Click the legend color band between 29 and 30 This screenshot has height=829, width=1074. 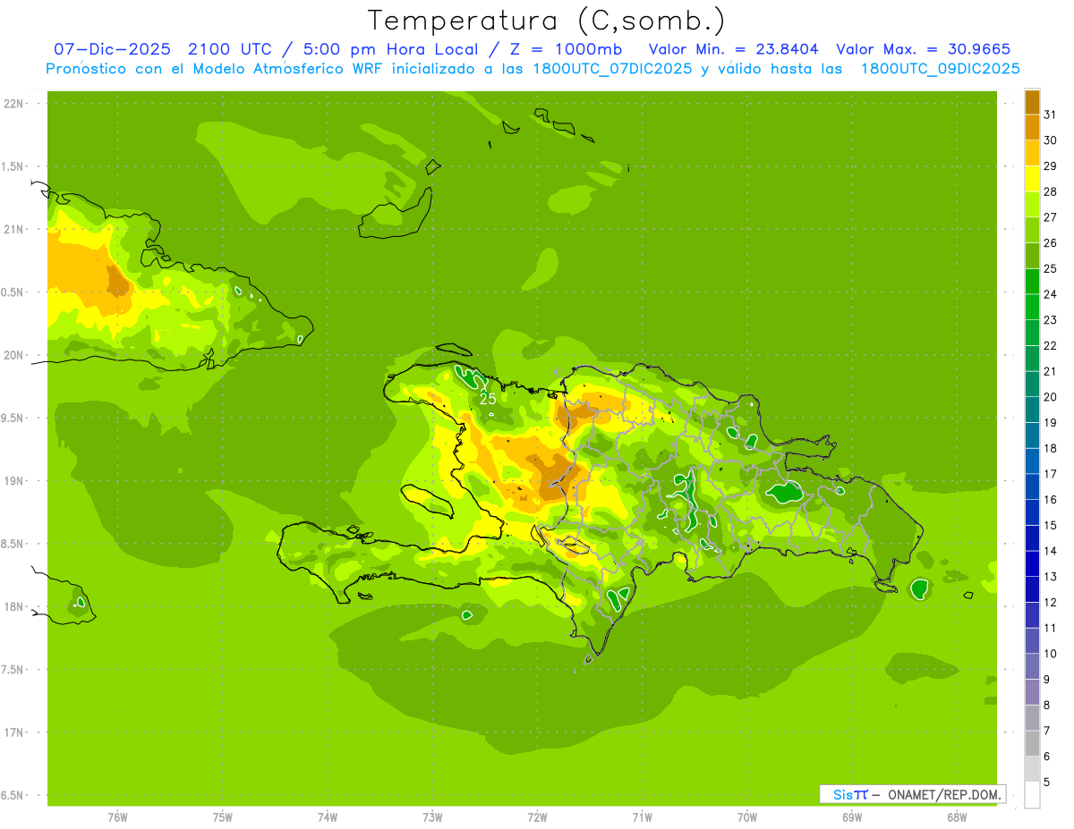pyautogui.click(x=1032, y=153)
